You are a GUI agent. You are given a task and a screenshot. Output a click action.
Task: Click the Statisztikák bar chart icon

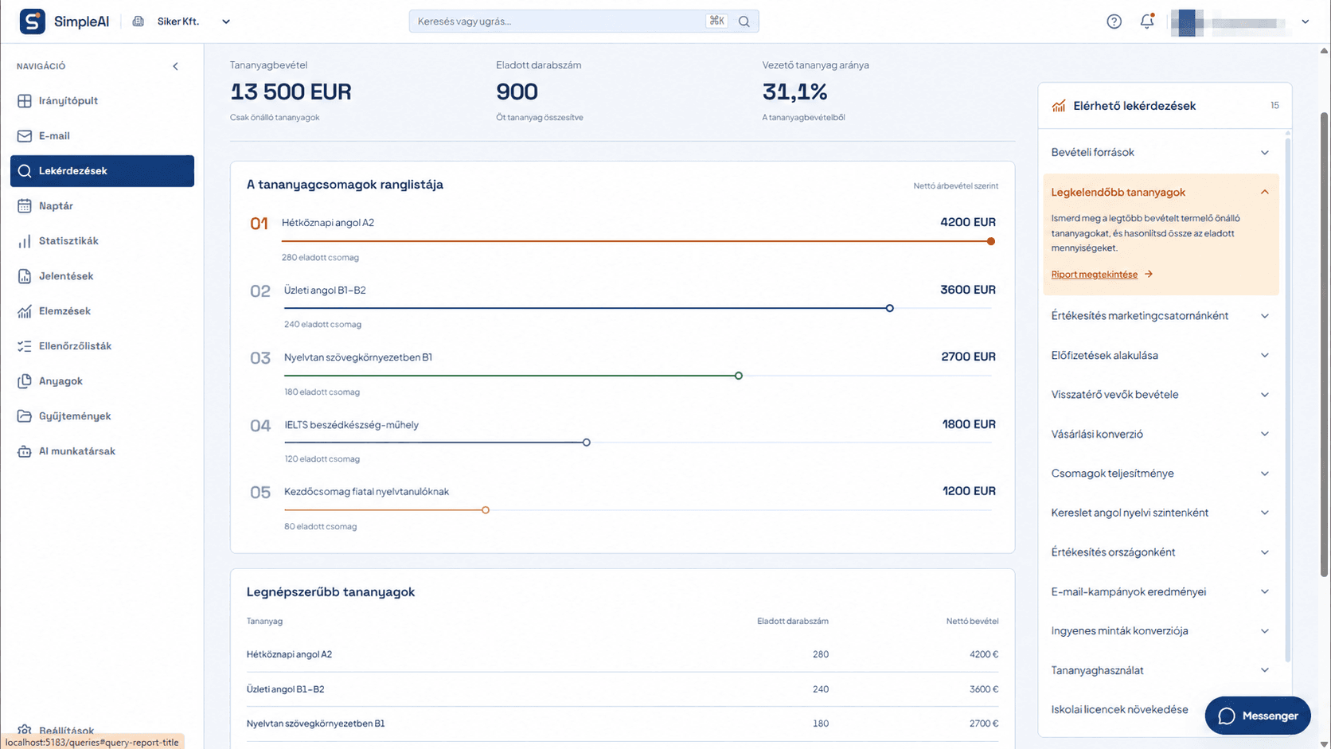[x=25, y=241]
